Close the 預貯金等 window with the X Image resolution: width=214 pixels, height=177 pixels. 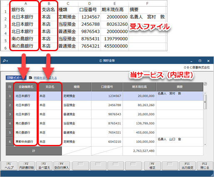click(x=208, y=61)
